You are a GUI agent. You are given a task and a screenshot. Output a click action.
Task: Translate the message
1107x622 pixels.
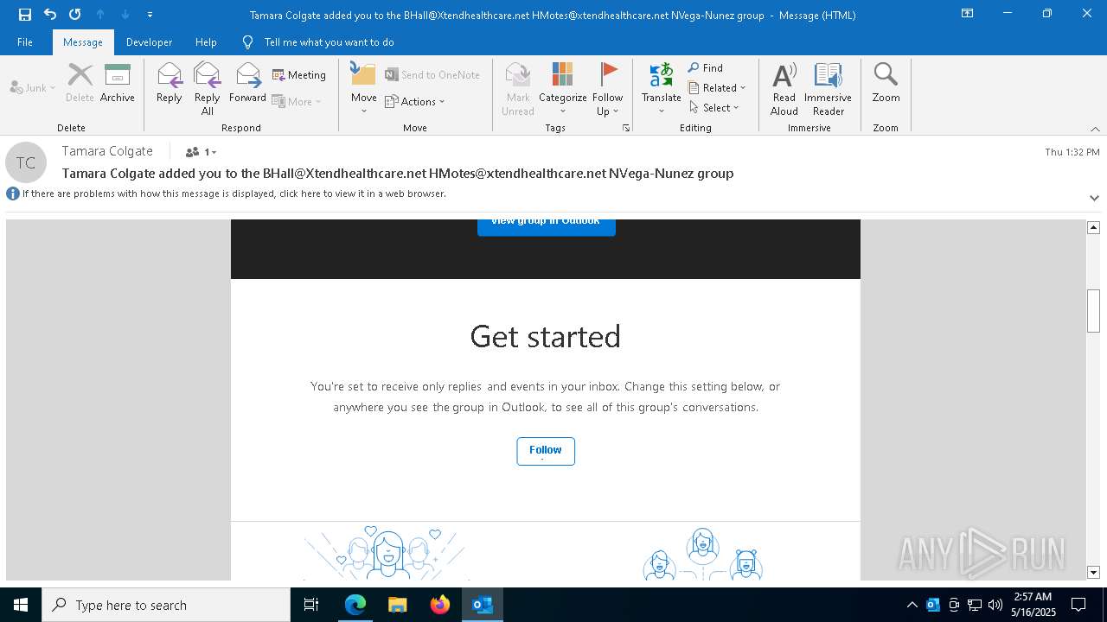[x=662, y=89]
